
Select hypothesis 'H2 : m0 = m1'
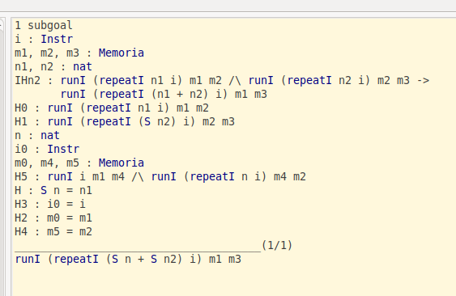(53, 218)
